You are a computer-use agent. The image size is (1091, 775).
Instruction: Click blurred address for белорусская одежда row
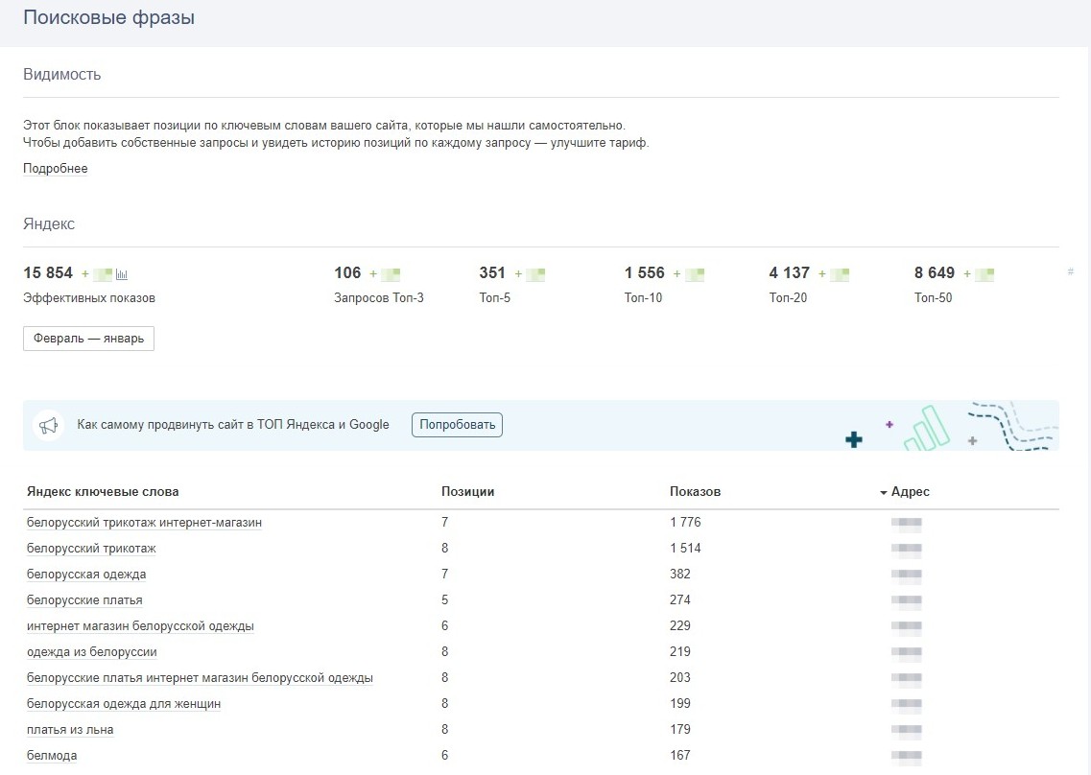point(906,575)
